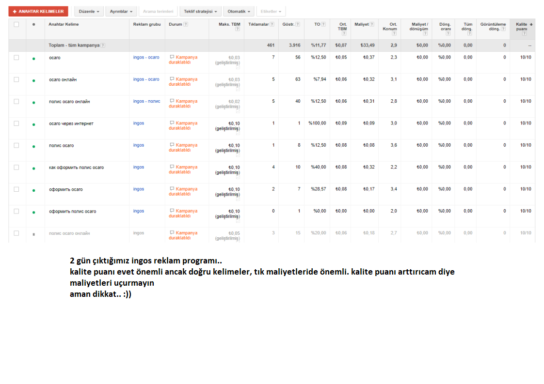This screenshot has width=544, height=384.
Task: Tick the select-all checkbox in table header
Action: coord(16,24)
